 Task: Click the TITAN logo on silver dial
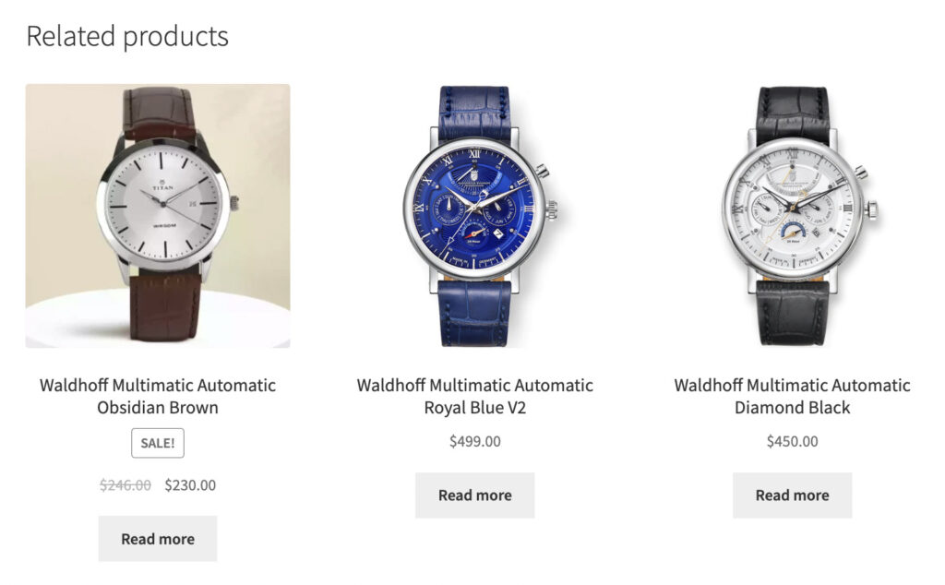tap(162, 185)
